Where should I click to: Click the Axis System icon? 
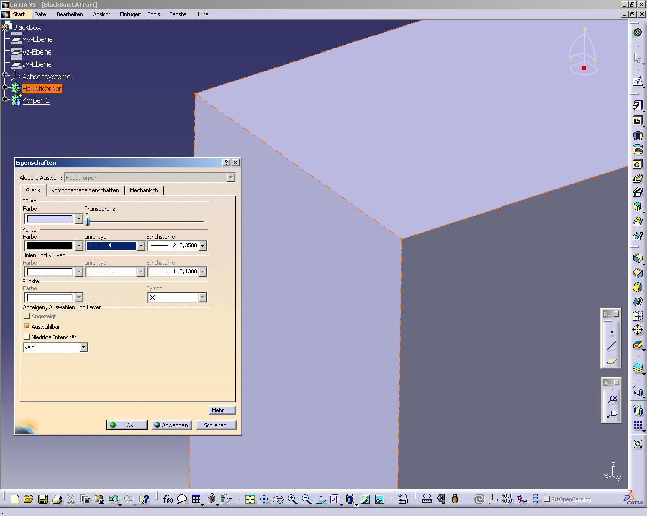coord(493,499)
